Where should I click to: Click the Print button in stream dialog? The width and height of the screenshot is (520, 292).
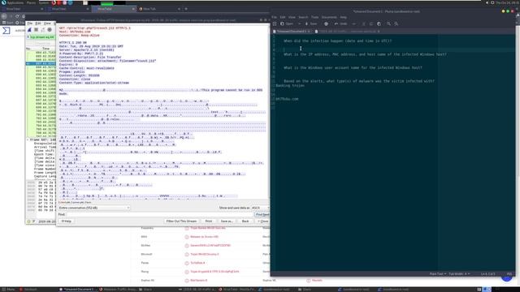coord(209,221)
